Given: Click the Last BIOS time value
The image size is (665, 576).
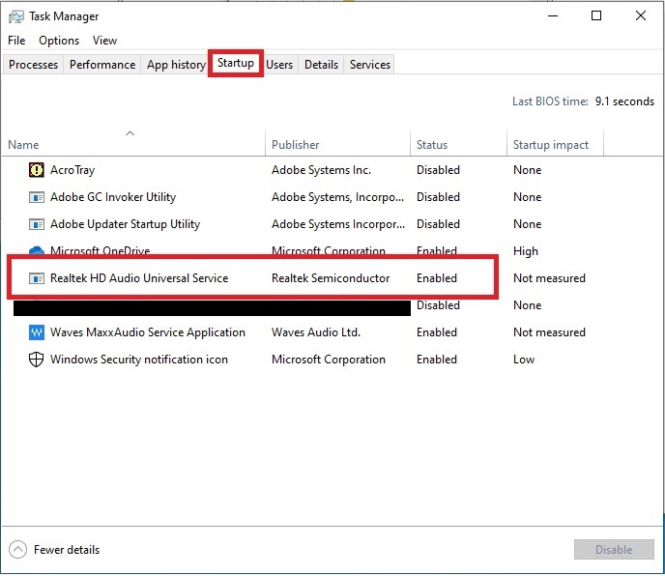Looking at the screenshot, I should [624, 101].
